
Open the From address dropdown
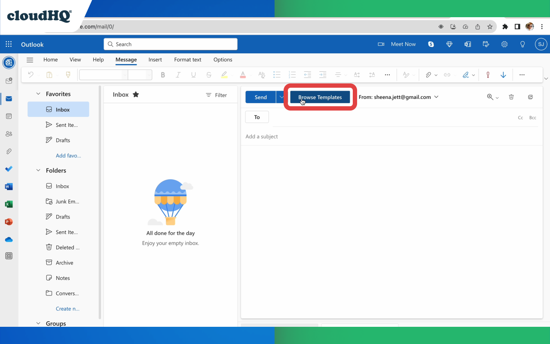(436, 97)
